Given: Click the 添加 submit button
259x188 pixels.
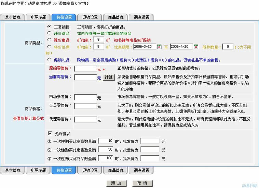Looking at the screenshot, I should 117,183.
